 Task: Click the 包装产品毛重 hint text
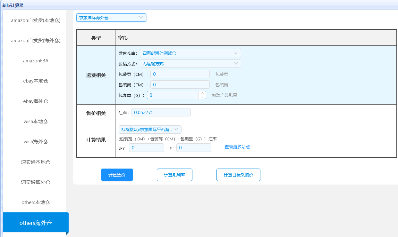coord(224,95)
